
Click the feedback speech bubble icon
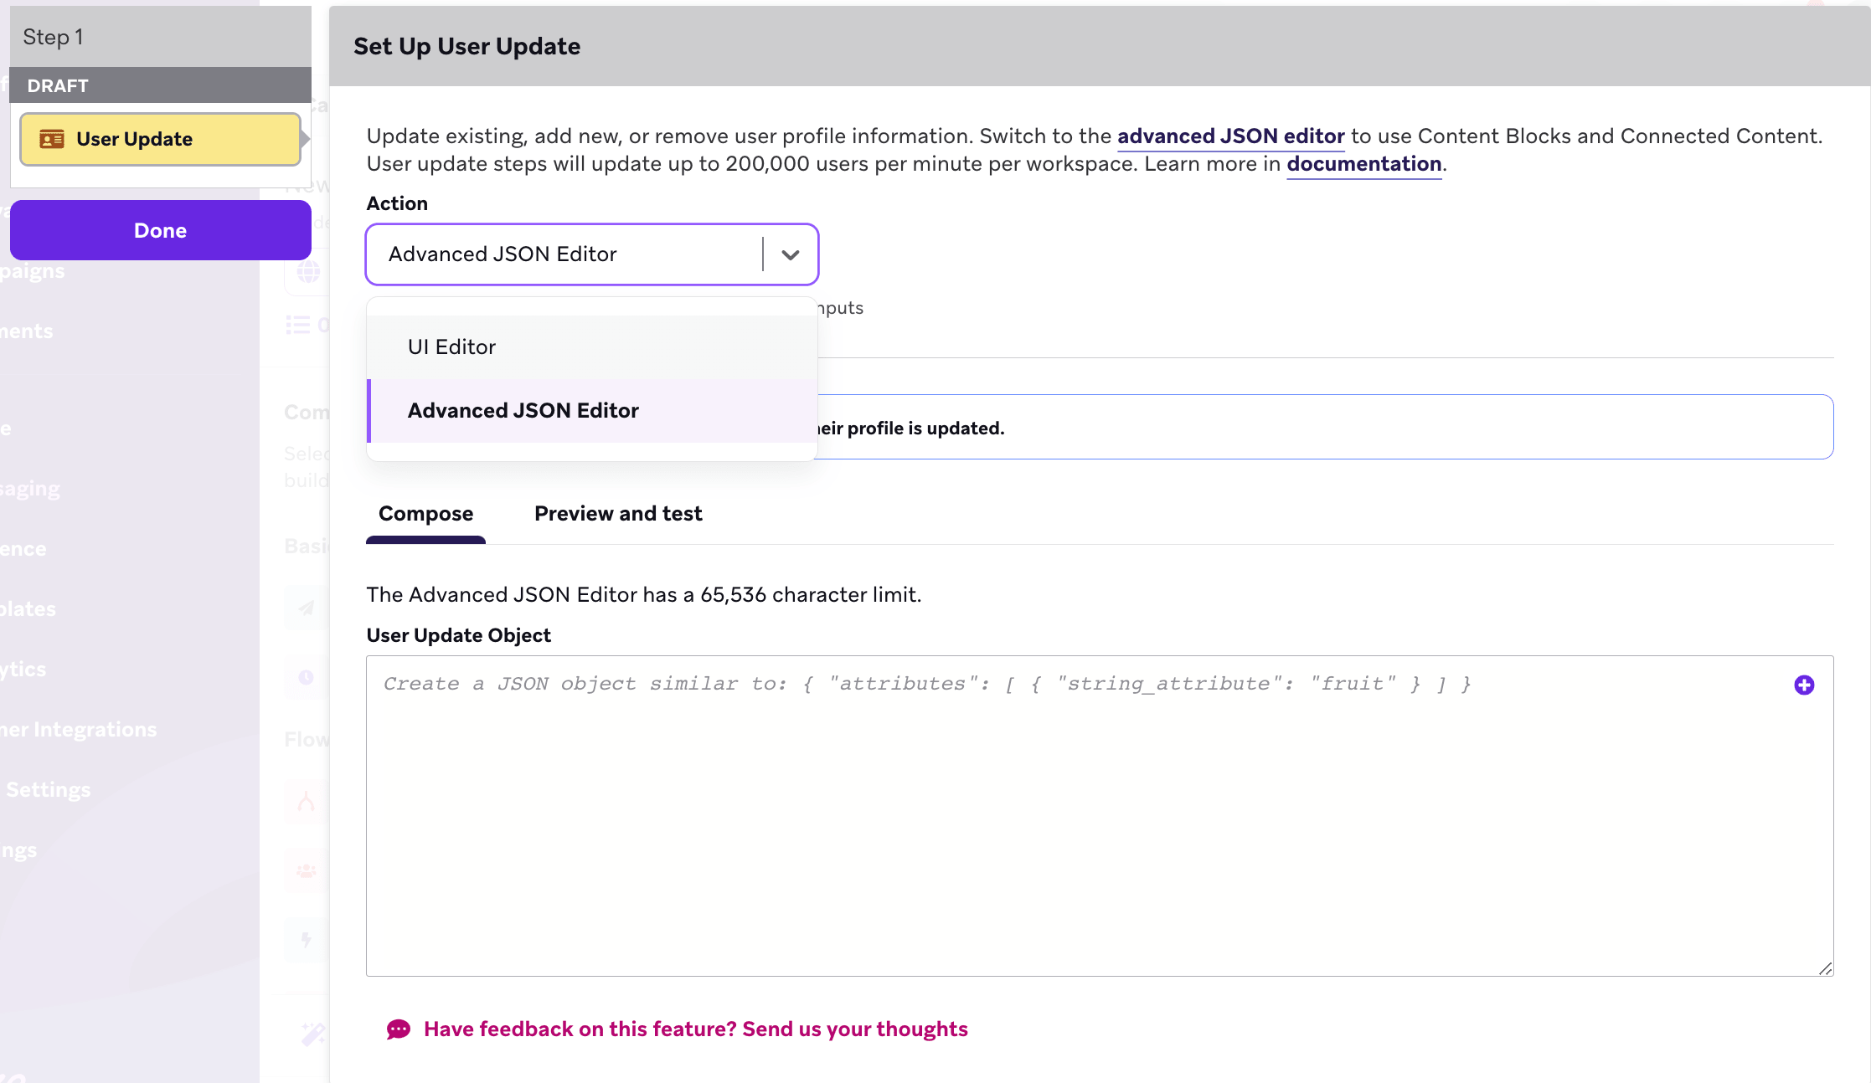(x=399, y=1029)
